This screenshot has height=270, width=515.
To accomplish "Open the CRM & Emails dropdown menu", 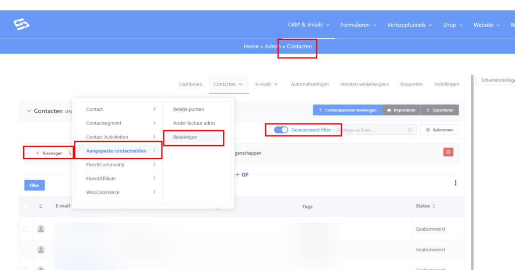I will click(308, 25).
